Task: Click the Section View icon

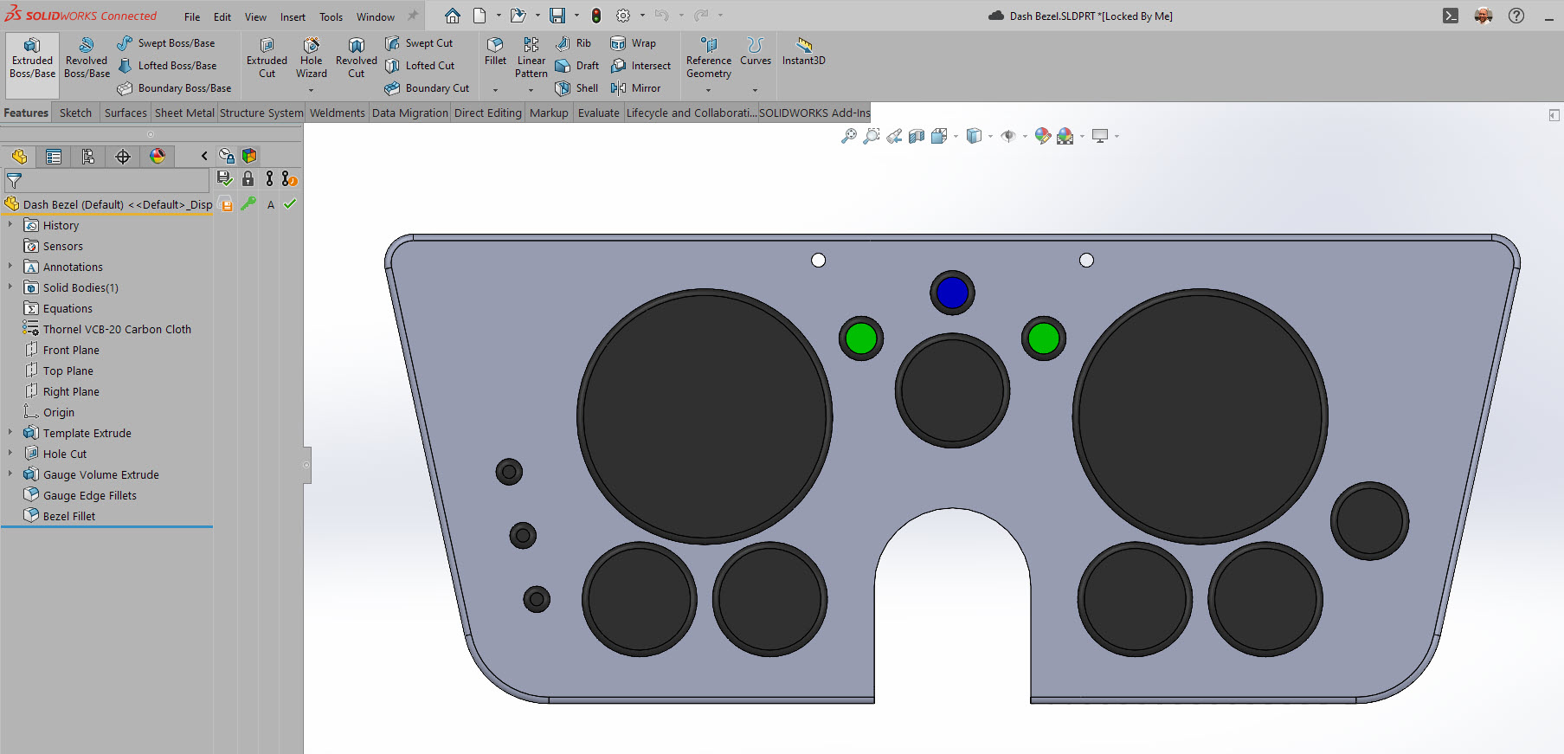Action: pos(917,136)
